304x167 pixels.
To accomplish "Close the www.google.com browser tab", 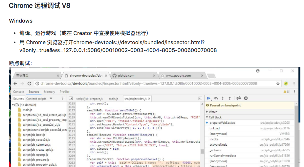I will tap(202, 76).
